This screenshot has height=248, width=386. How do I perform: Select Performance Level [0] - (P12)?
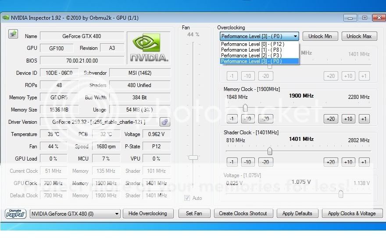pyautogui.click(x=252, y=44)
